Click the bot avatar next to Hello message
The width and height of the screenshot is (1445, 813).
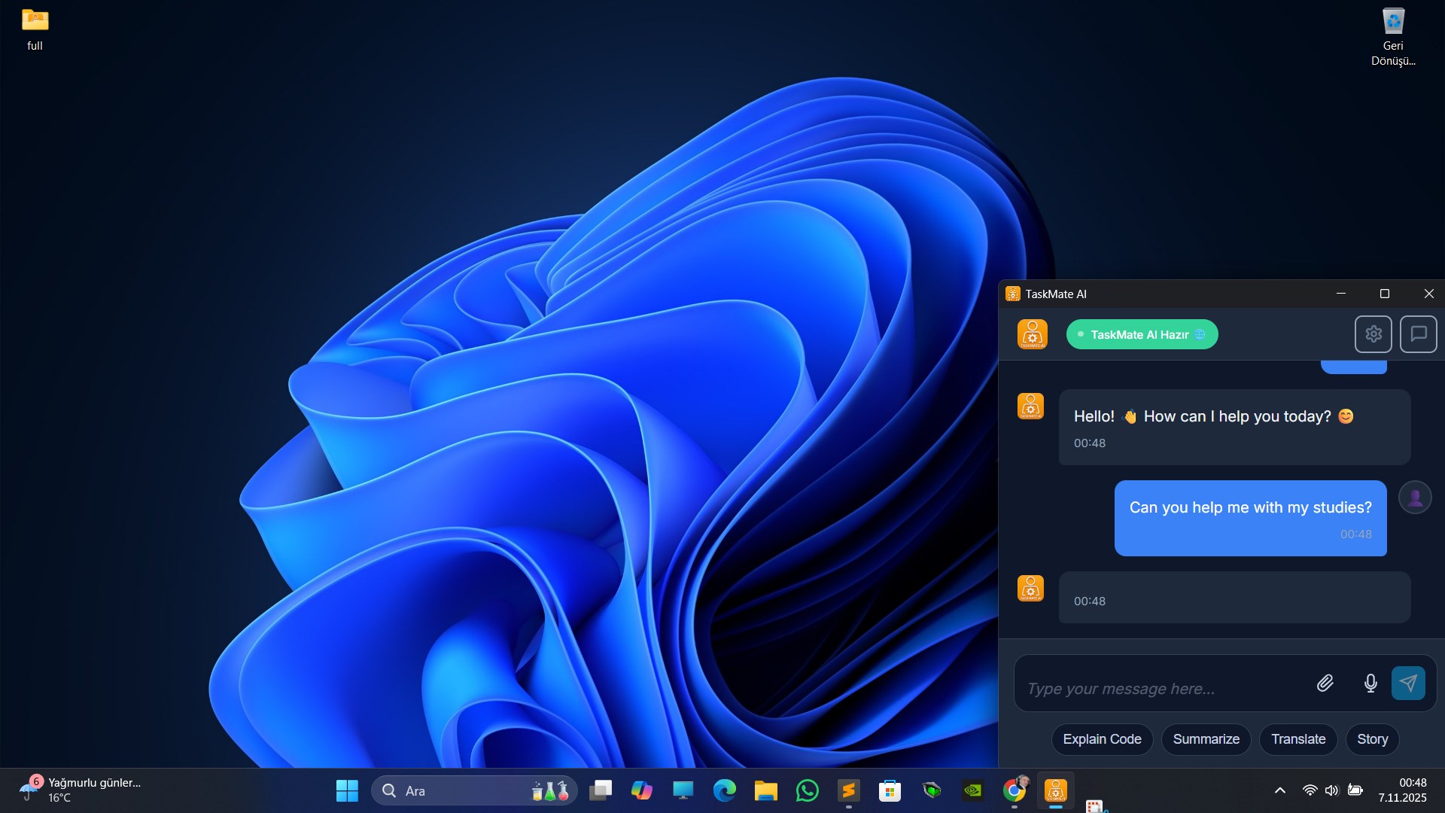coord(1030,406)
